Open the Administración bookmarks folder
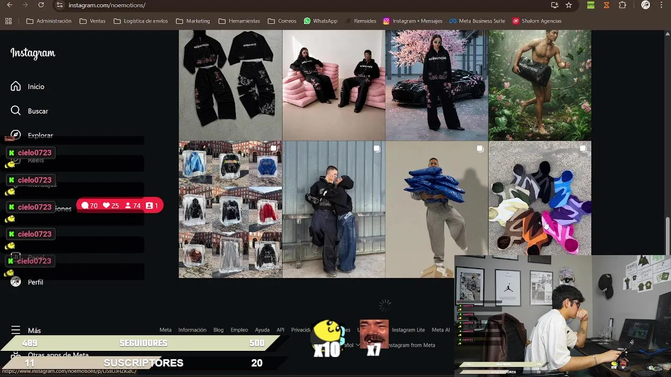 [x=49, y=21]
